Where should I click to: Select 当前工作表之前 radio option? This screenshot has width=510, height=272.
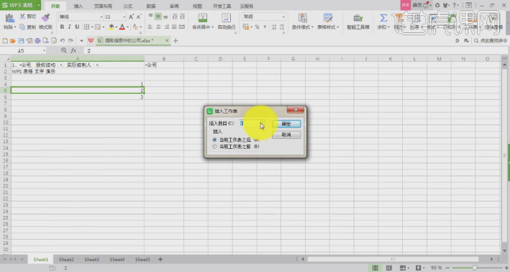click(x=214, y=147)
